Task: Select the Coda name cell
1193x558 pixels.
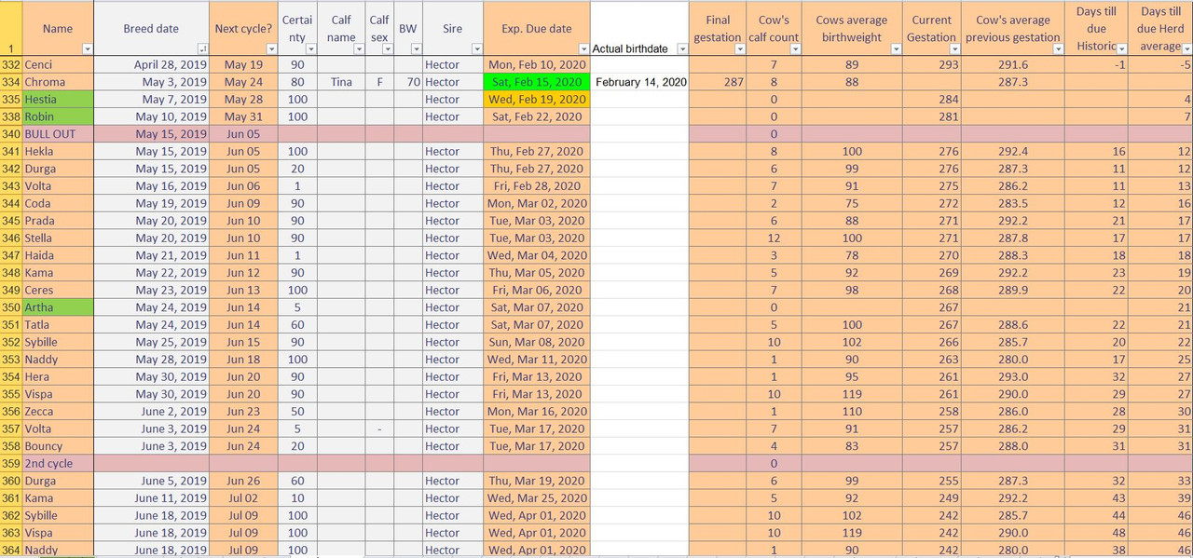Action: [x=58, y=204]
